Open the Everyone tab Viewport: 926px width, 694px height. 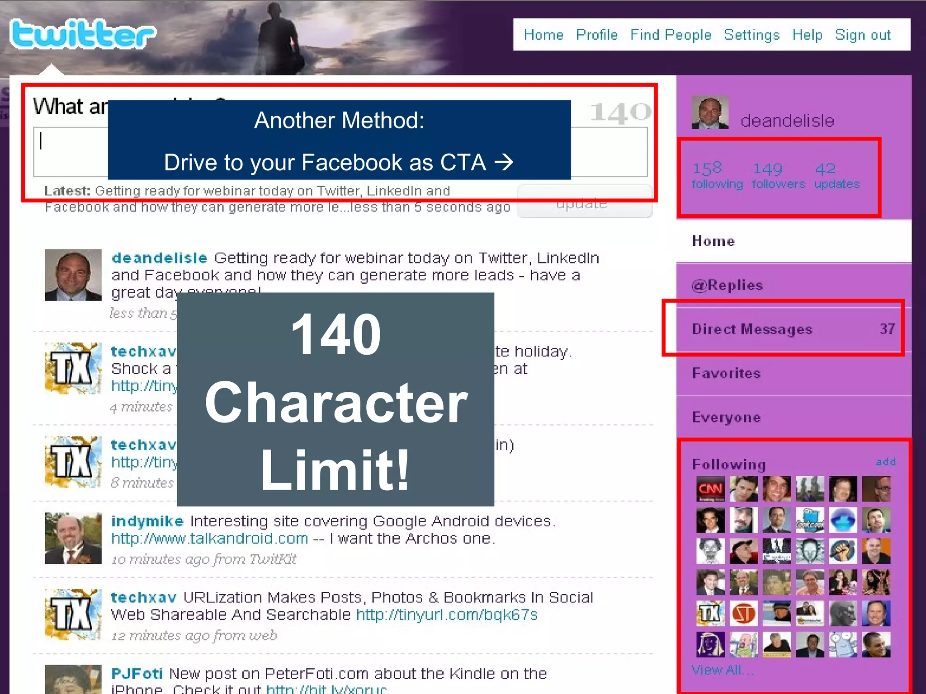tap(794, 417)
